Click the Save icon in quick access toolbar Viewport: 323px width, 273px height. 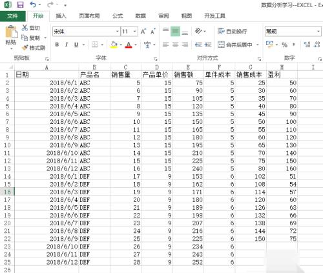point(20,5)
